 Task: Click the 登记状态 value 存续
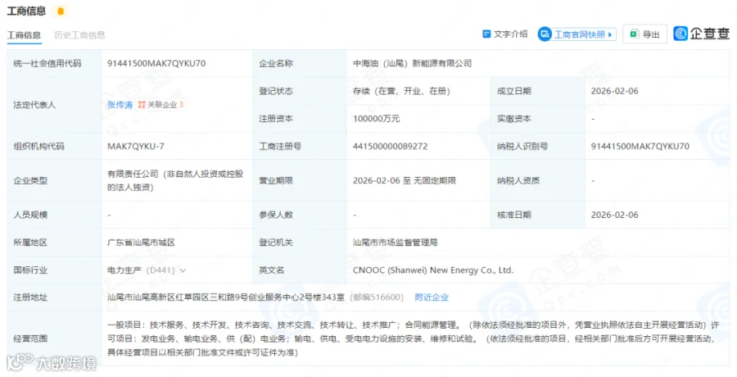coord(401,91)
